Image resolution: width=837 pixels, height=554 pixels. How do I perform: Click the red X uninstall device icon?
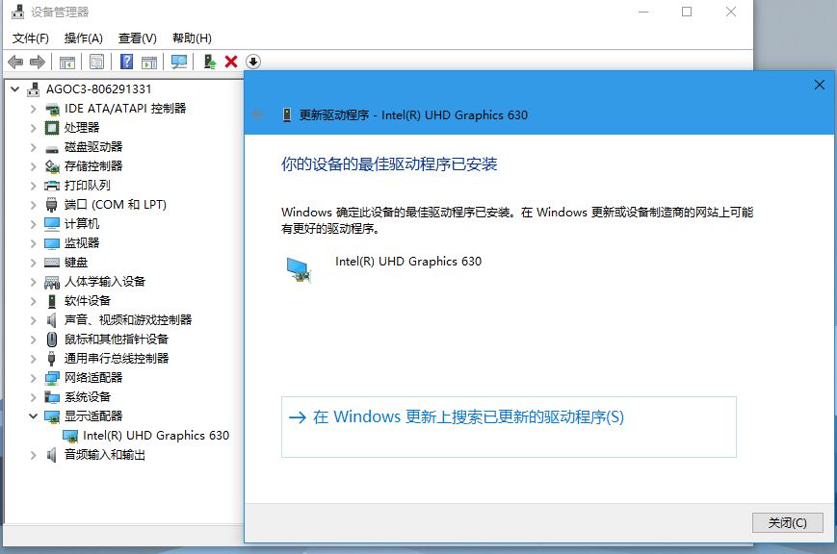pyautogui.click(x=231, y=62)
